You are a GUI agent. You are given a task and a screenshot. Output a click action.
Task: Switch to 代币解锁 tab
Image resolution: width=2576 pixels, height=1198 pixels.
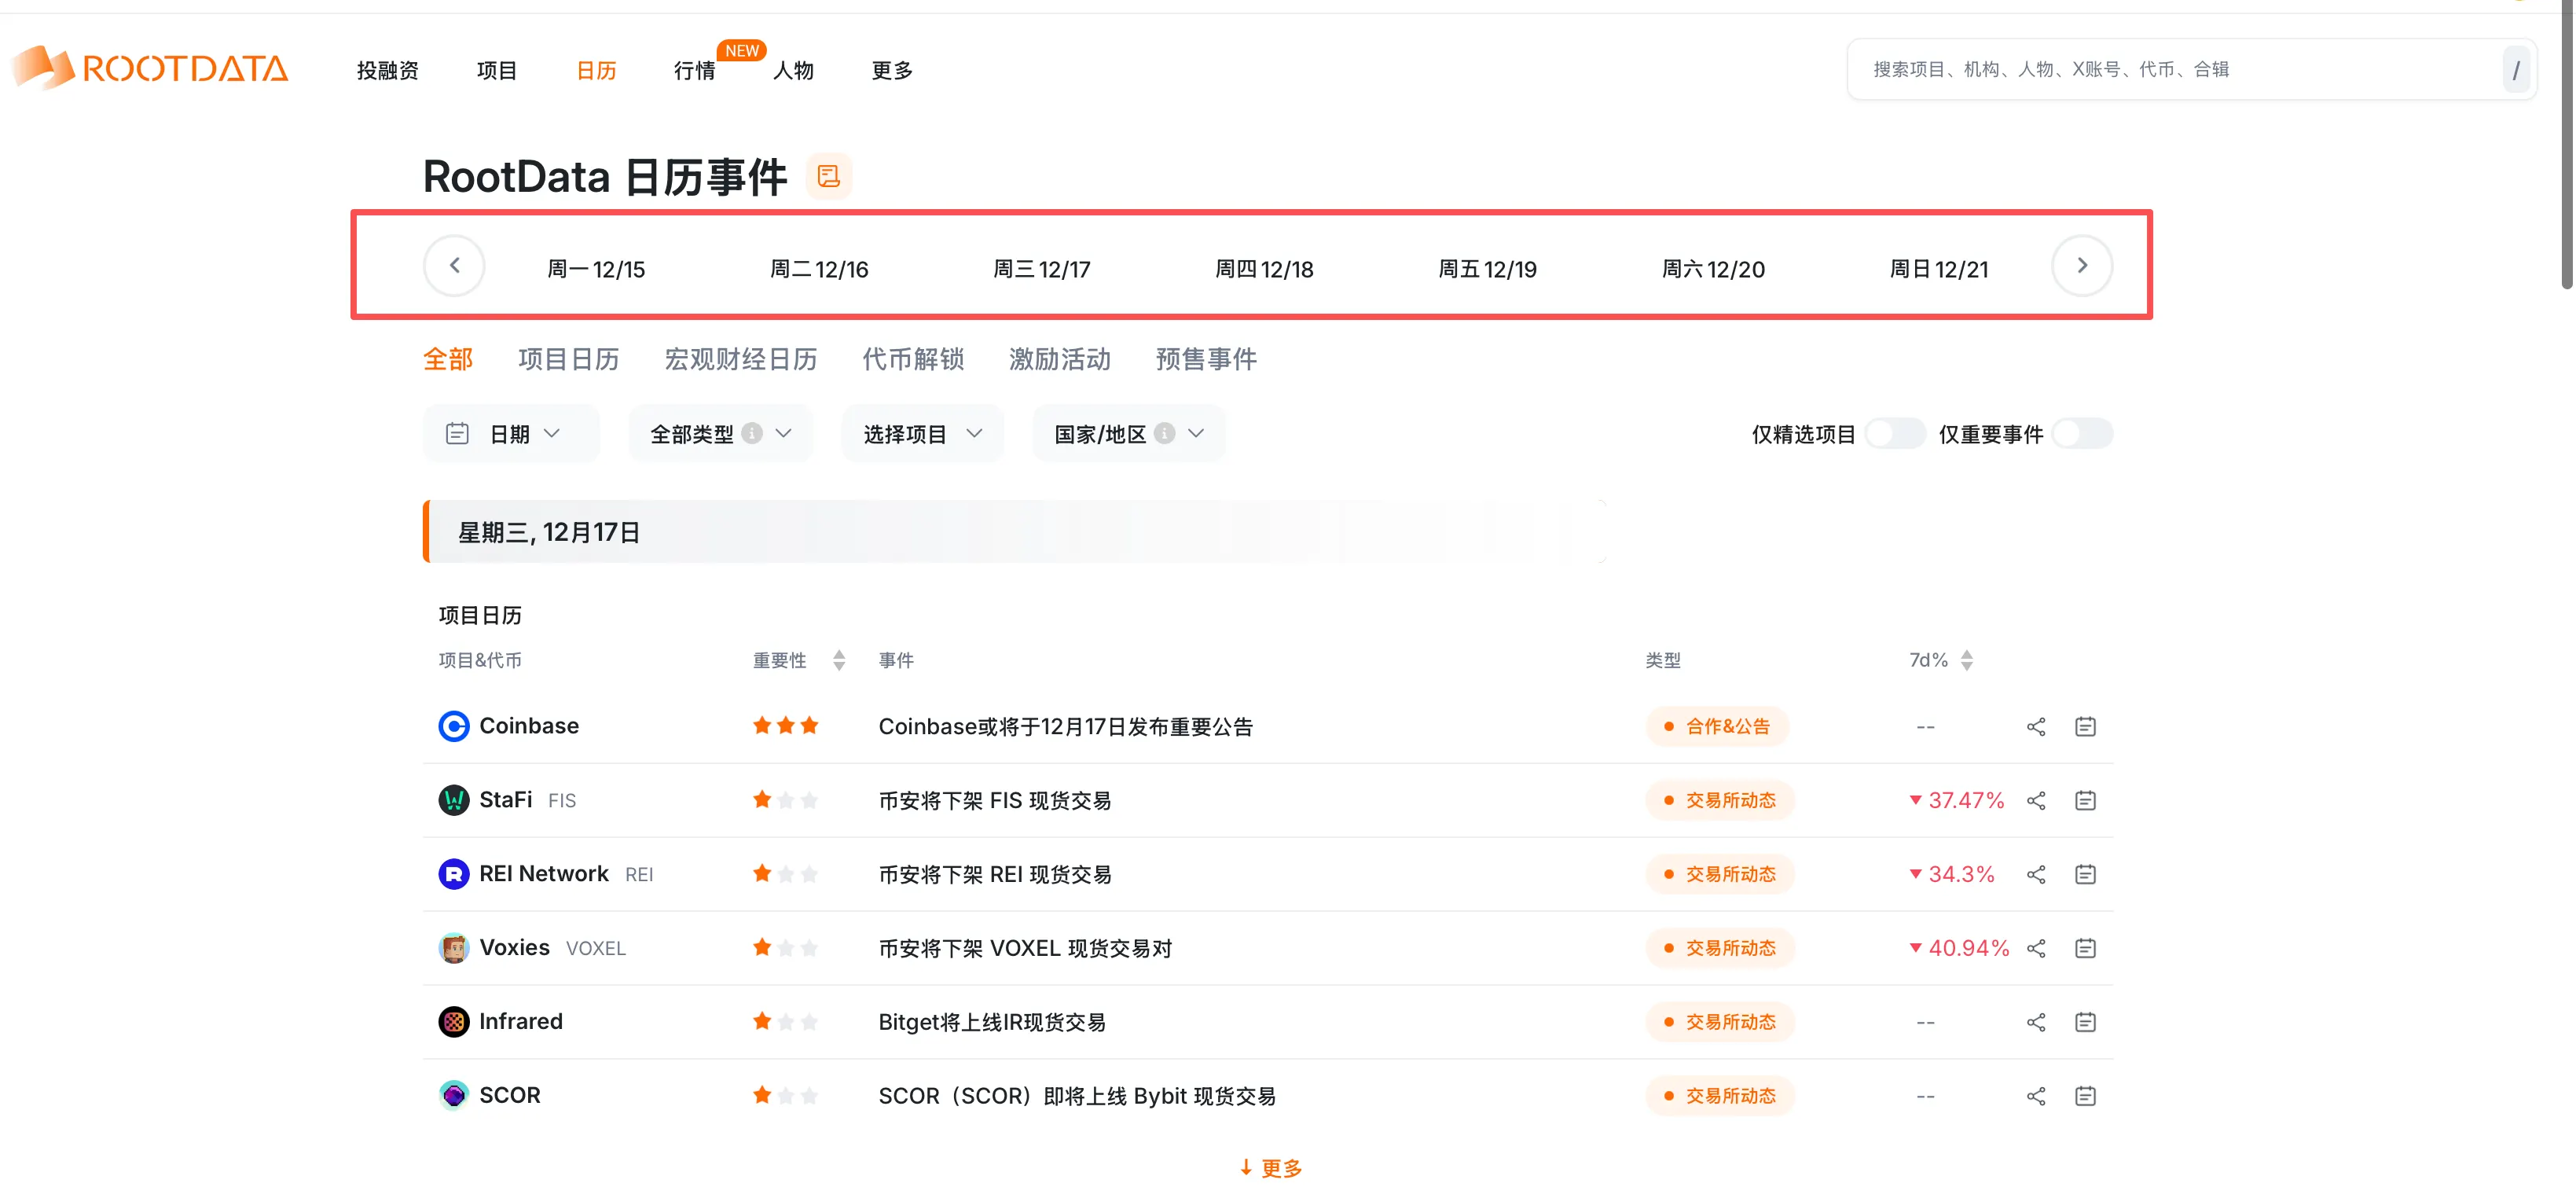click(x=912, y=359)
